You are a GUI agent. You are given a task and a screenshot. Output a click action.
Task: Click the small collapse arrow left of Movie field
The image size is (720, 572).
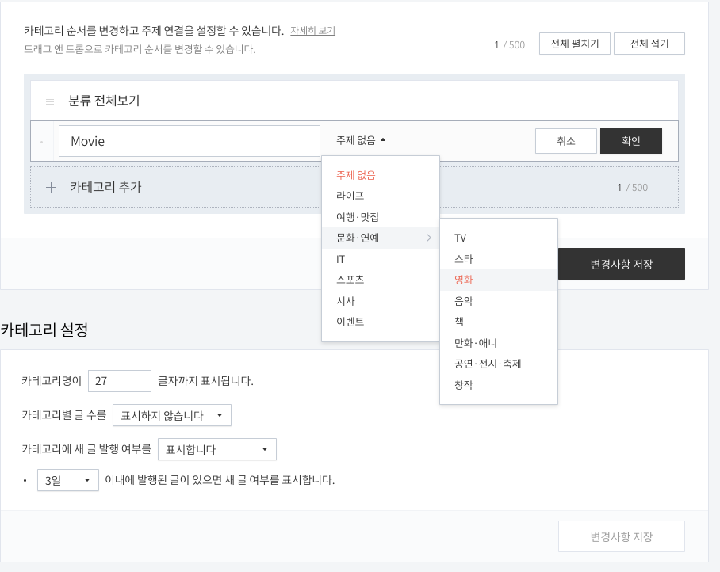tap(41, 140)
